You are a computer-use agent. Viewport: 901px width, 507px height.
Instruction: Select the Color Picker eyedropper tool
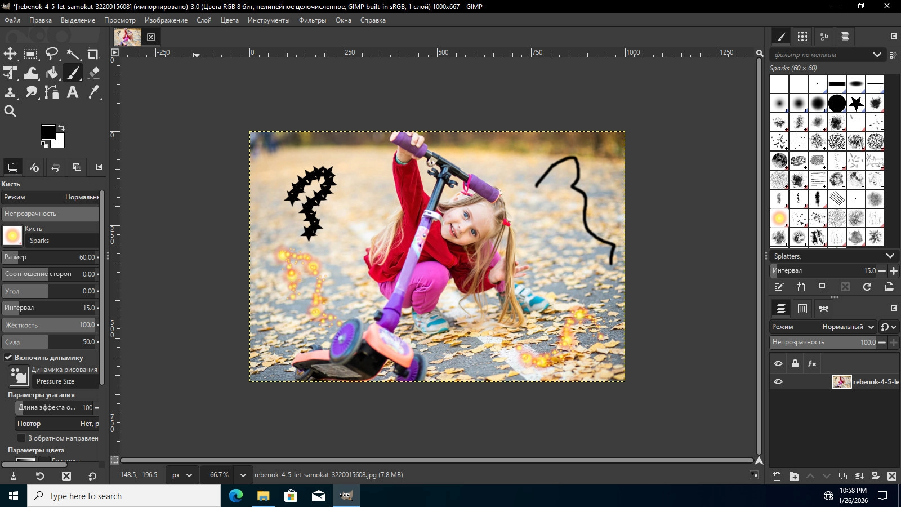click(x=93, y=92)
